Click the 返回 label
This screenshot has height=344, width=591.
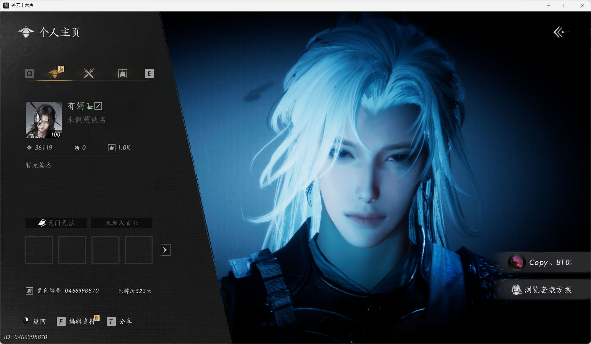(39, 321)
